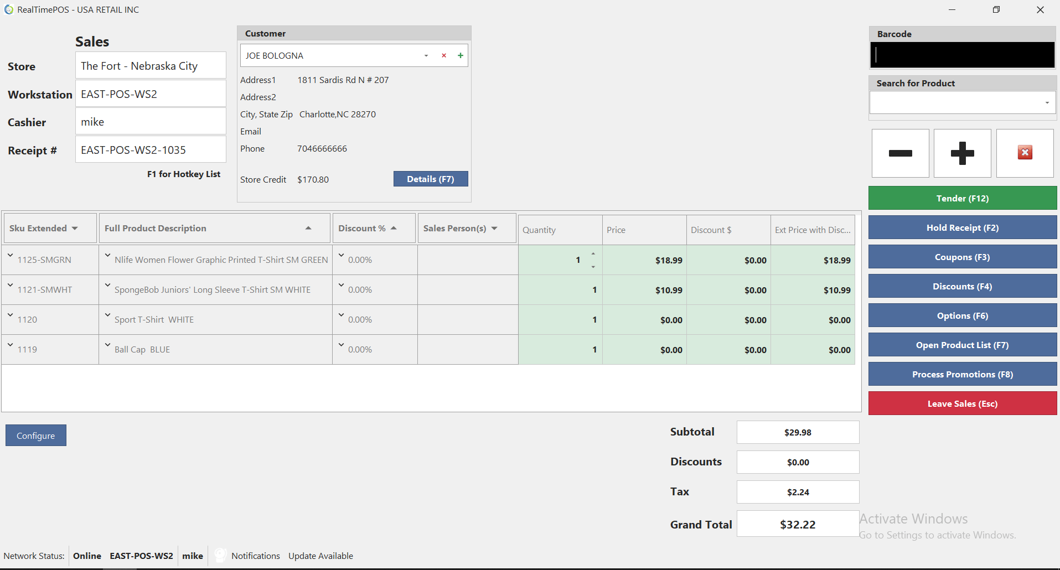Screen dimensions: 1060x570
Task: Click the RealTimePOS logo in title bar
Action: pyautogui.click(x=8, y=9)
